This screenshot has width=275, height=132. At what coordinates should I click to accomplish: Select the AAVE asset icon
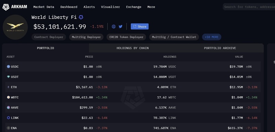pos(8,108)
